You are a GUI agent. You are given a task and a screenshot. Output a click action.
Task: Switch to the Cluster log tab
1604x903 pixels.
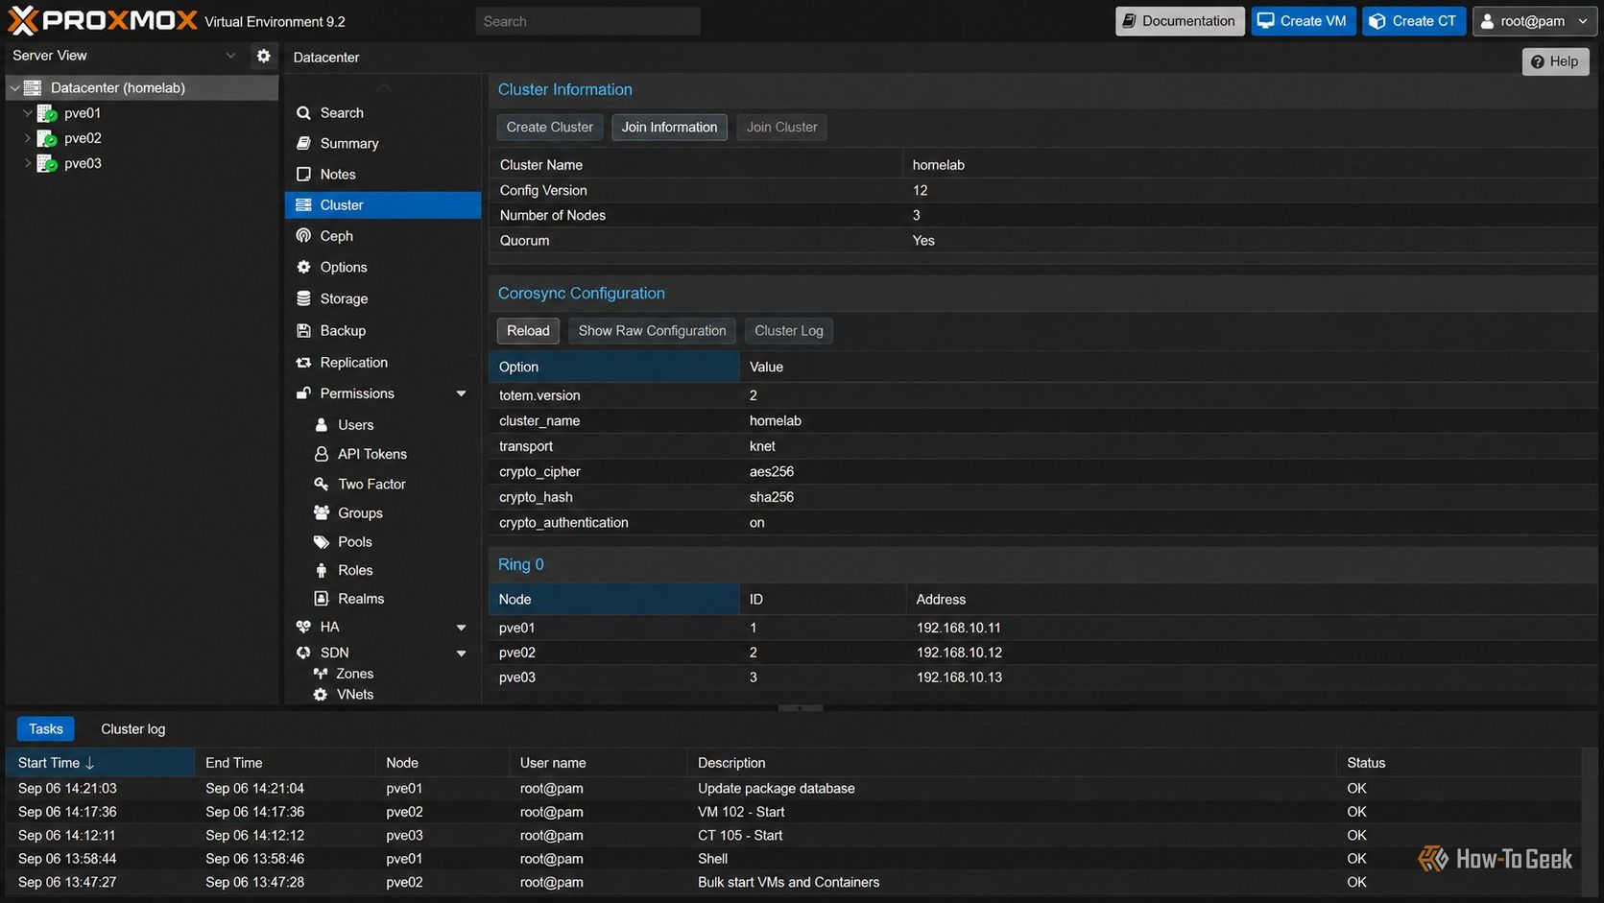point(133,729)
